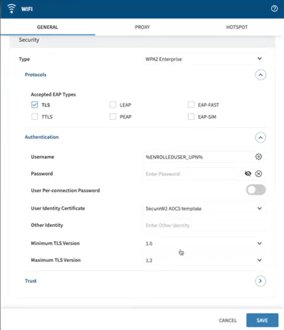Viewport: 284px width, 330px height.
Task: Click the WiFi signal icon in header
Action: (x=11, y=9)
